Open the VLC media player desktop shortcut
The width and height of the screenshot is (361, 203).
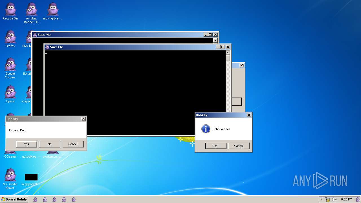click(10, 179)
